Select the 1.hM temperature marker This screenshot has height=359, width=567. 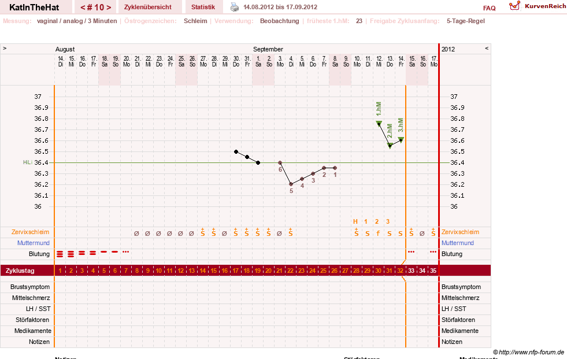pos(379,123)
